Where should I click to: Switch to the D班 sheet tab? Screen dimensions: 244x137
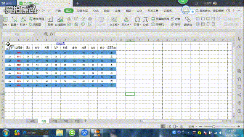point(66,121)
